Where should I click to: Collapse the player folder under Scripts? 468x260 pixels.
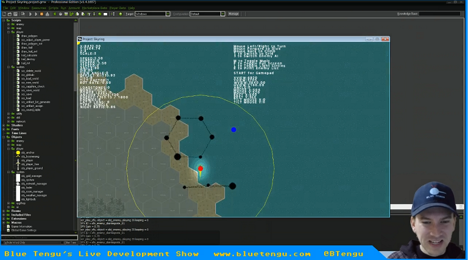pos(9,32)
